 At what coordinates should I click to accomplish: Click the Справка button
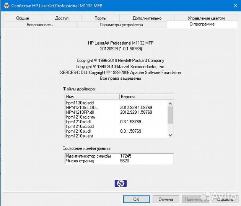pyautogui.click(x=225, y=199)
